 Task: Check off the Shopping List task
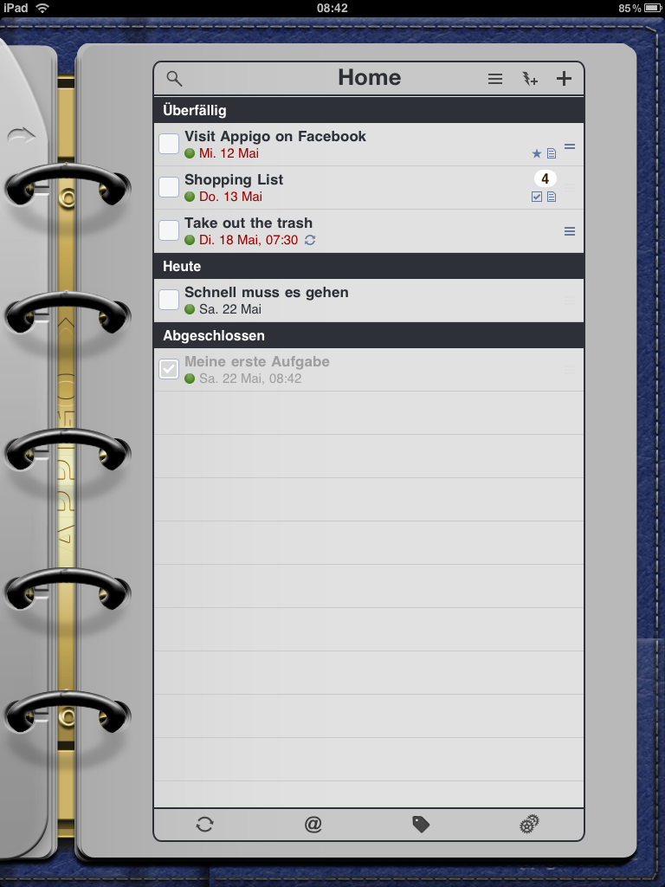169,187
